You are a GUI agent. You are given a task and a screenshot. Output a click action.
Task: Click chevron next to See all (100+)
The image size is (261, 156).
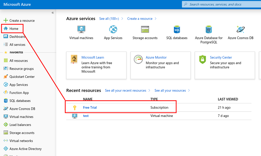pyautogui.click(x=122, y=19)
